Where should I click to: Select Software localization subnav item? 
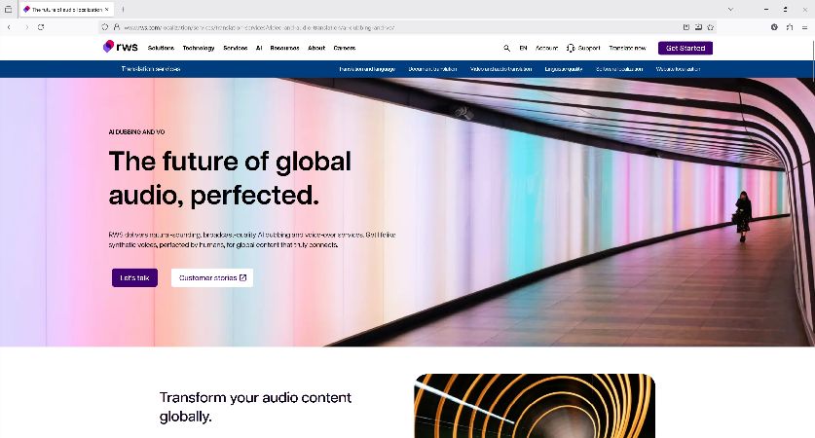[x=619, y=68]
